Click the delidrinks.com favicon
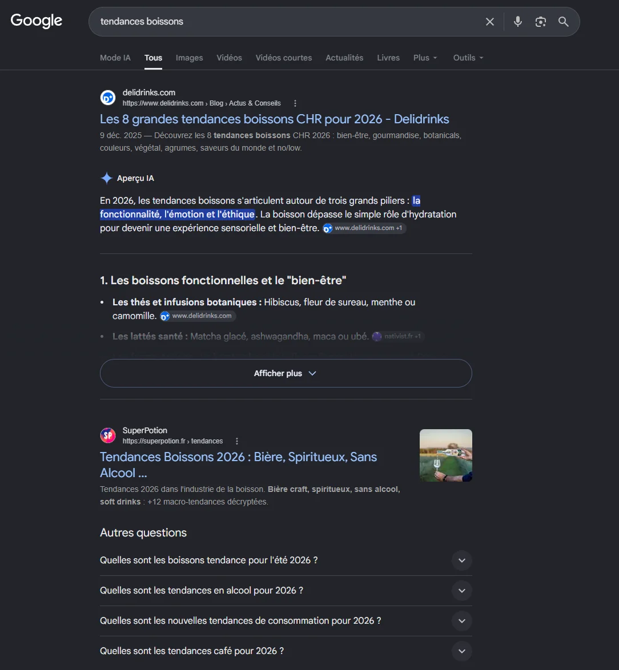The width and height of the screenshot is (619, 670). click(x=108, y=98)
